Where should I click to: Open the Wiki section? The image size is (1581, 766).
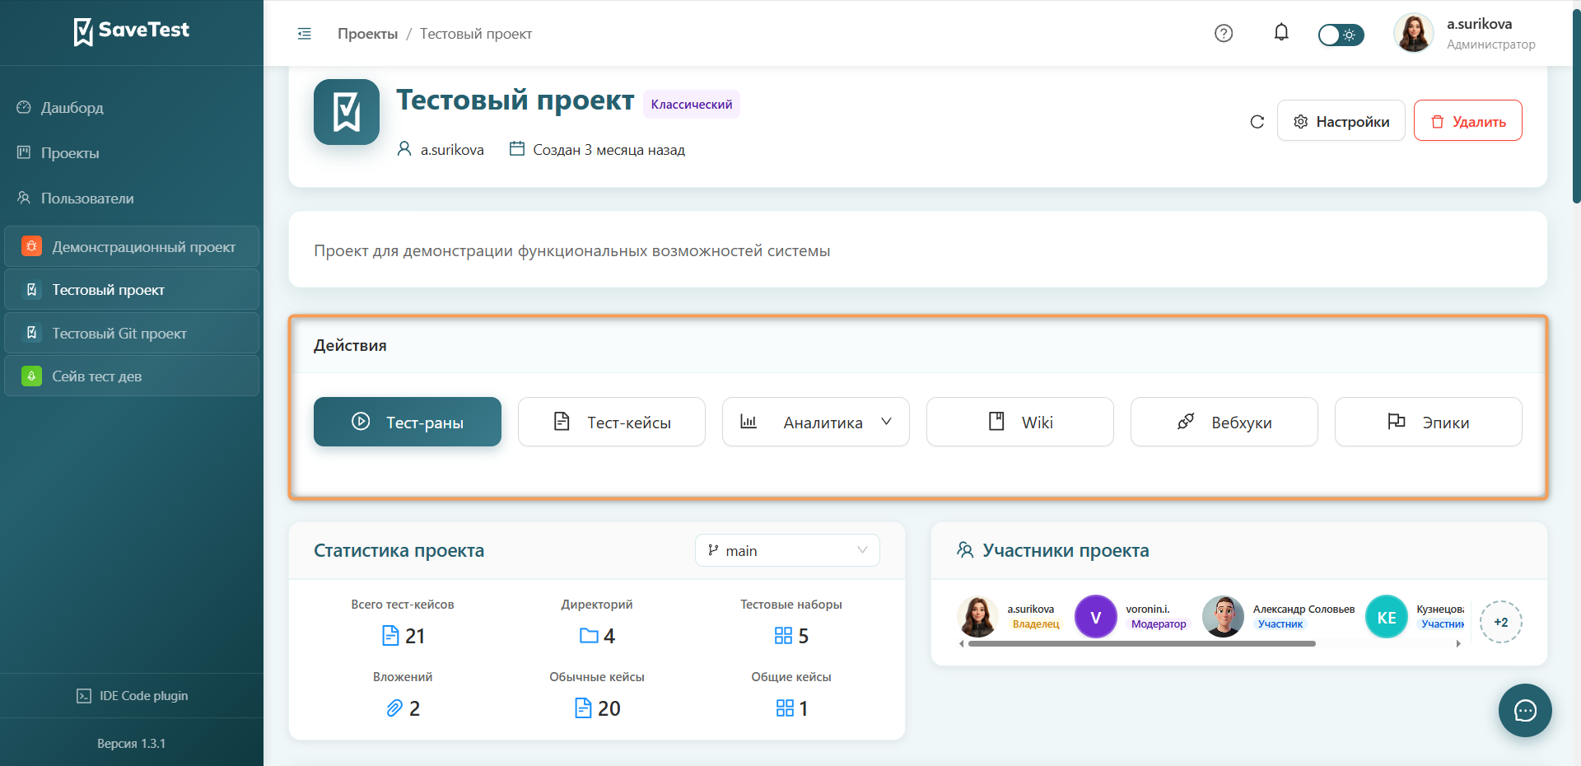(x=1020, y=422)
